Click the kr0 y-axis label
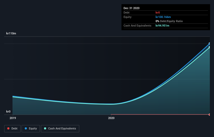The width and height of the screenshot is (214, 137). point(8,111)
